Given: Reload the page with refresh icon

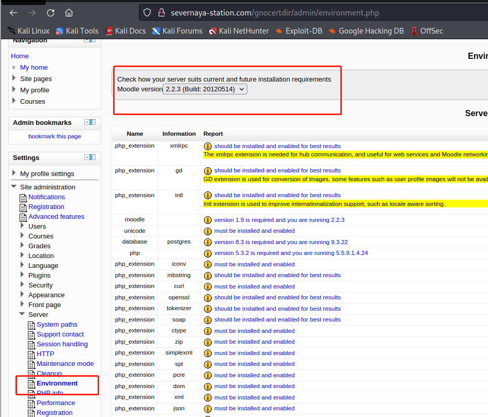Looking at the screenshot, I should [51, 13].
